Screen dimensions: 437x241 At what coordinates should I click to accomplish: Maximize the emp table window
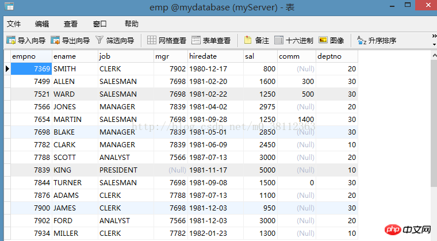click(408, 5)
